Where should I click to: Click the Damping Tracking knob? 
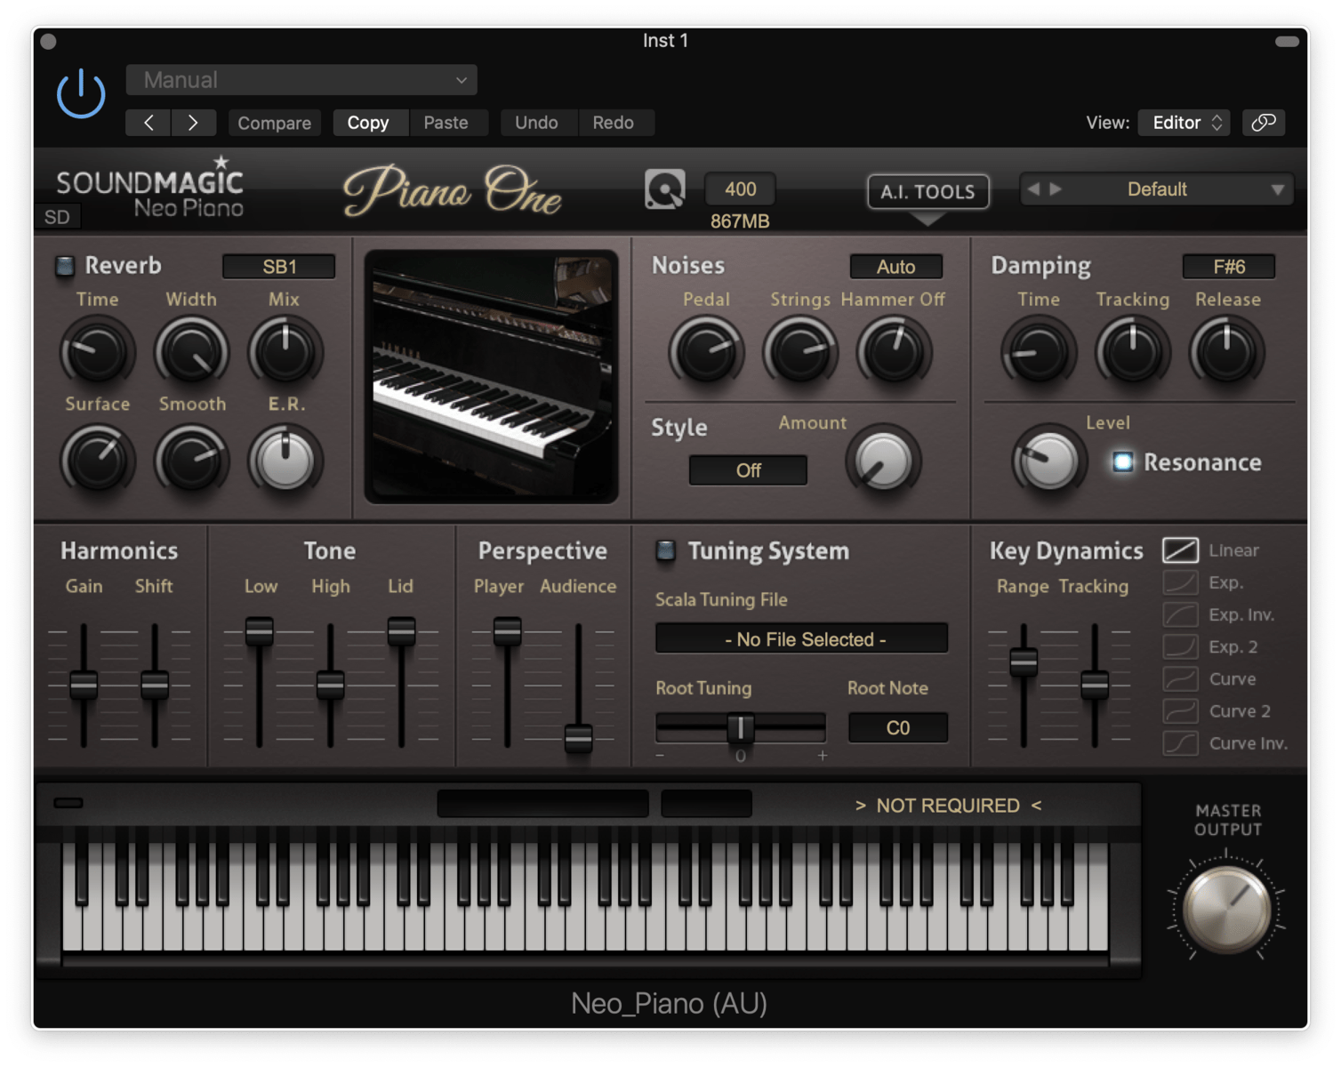[1132, 352]
